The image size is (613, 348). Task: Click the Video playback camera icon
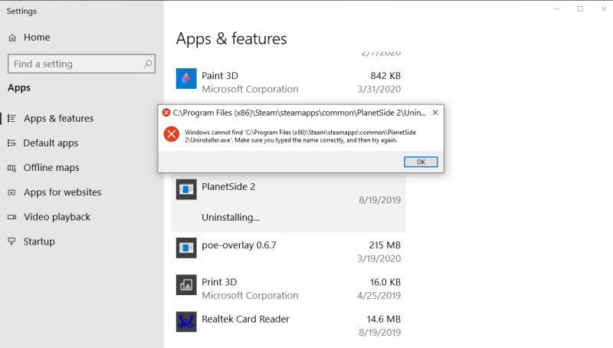coord(11,217)
